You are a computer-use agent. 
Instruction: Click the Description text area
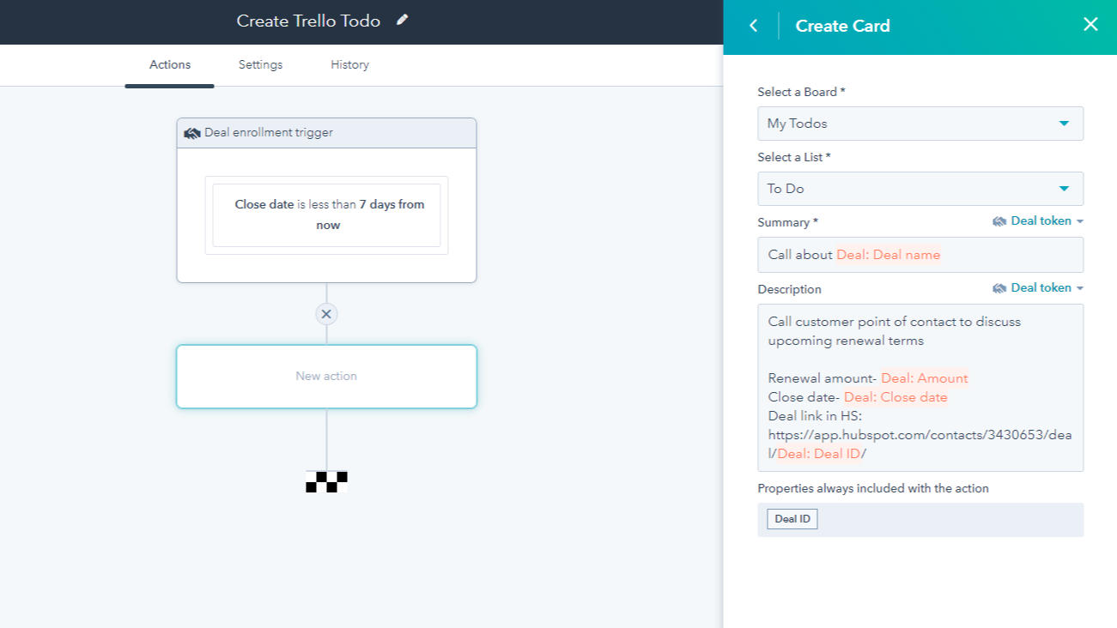point(920,388)
